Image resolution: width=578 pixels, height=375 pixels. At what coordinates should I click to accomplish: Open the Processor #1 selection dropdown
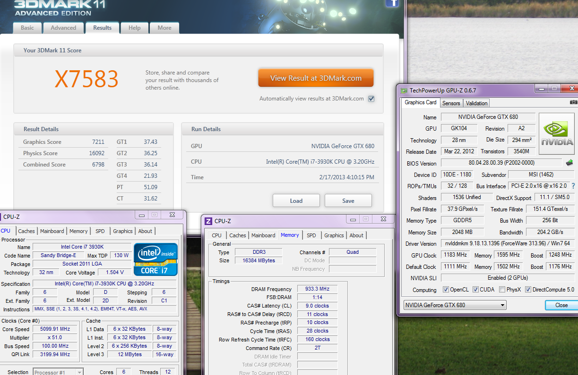[x=58, y=372]
